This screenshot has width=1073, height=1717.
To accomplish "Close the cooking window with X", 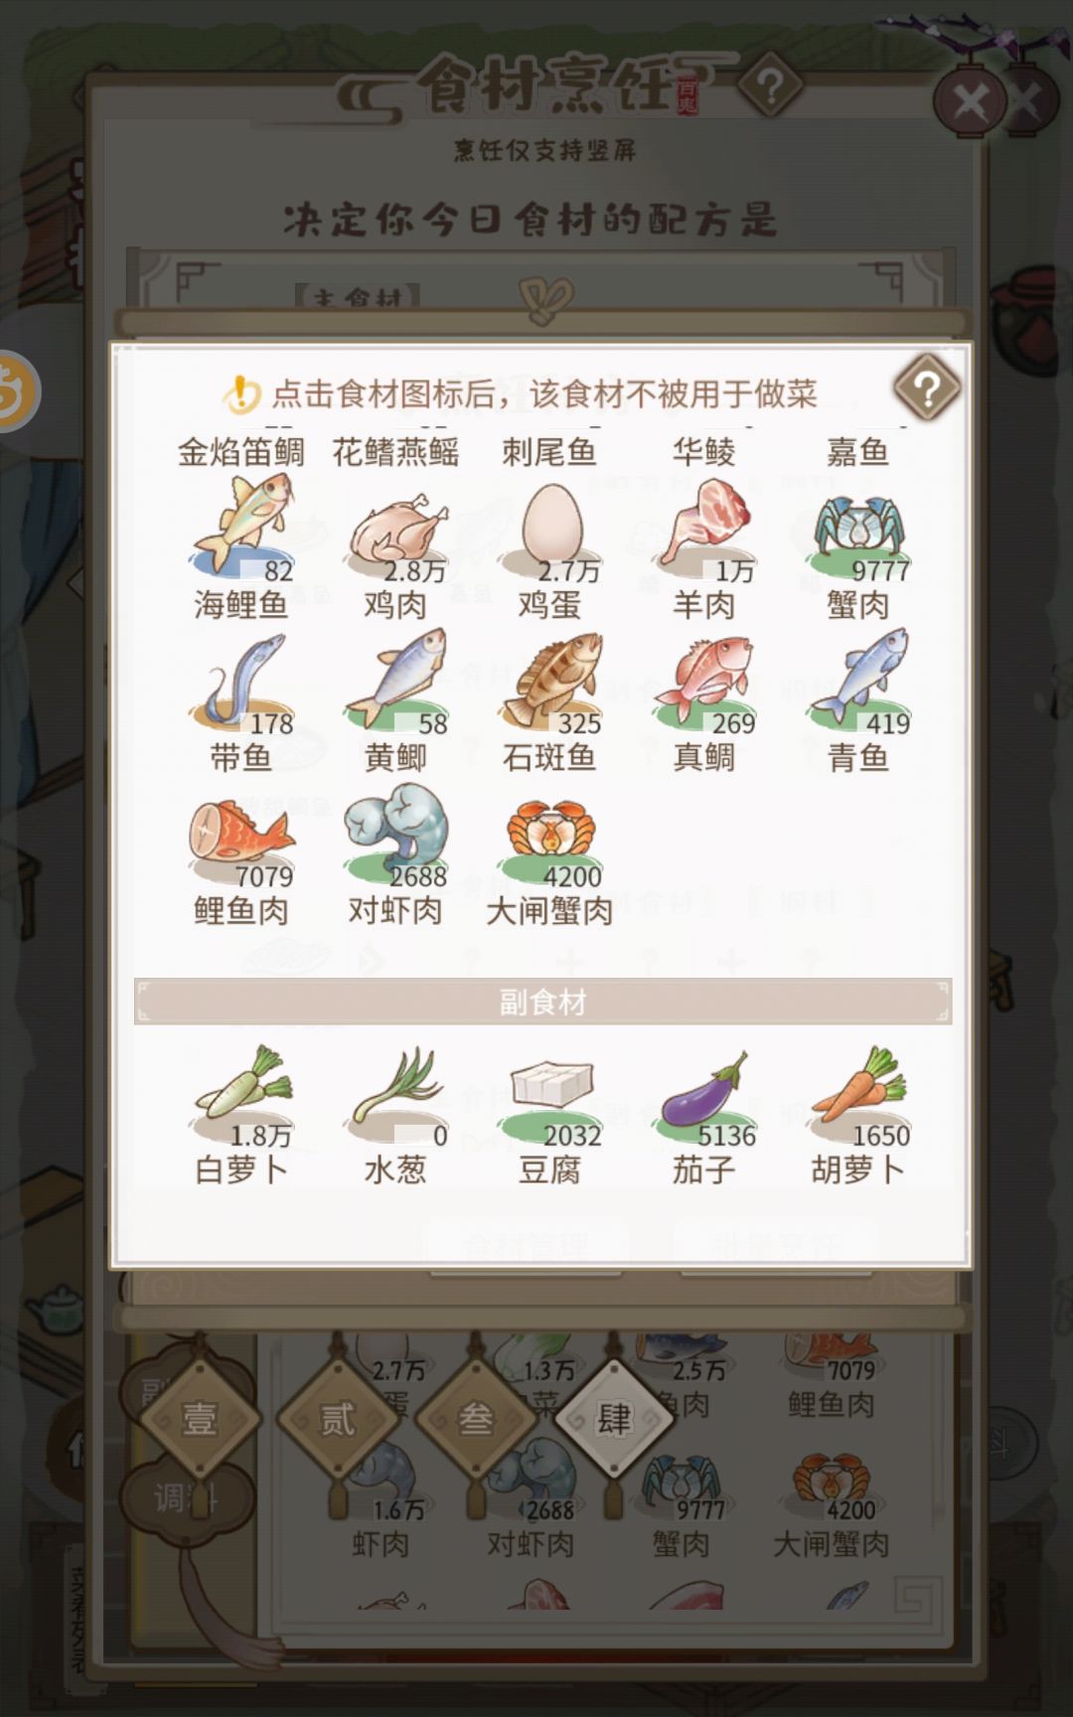I will click(x=970, y=102).
